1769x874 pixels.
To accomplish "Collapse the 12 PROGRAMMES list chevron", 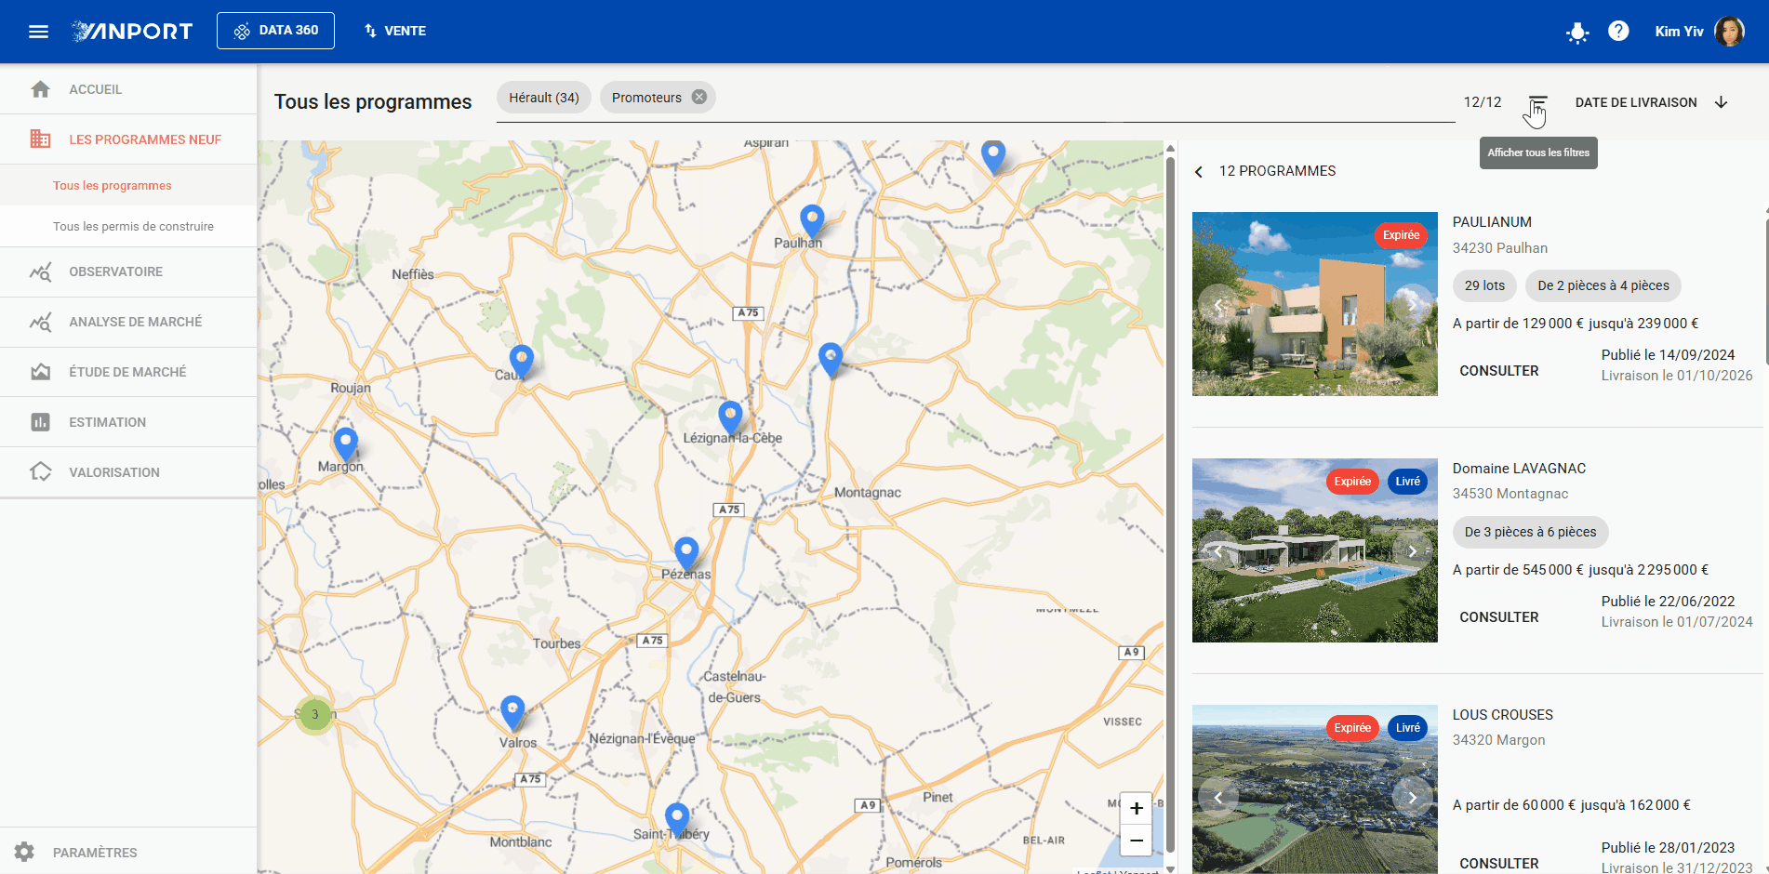I will (x=1199, y=171).
